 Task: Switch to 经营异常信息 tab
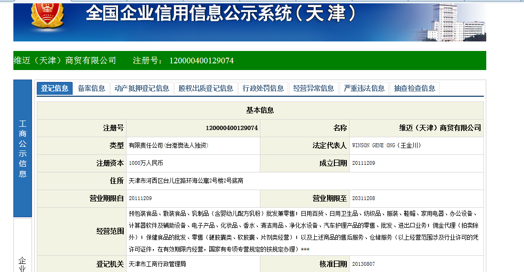(x=313, y=88)
